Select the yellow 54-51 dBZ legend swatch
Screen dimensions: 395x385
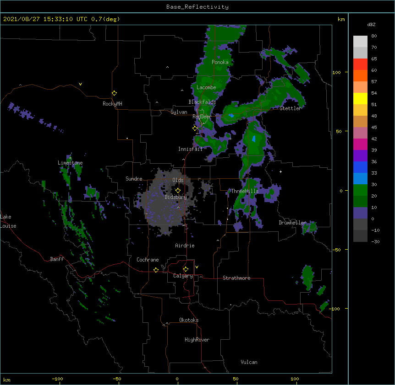pos(360,98)
